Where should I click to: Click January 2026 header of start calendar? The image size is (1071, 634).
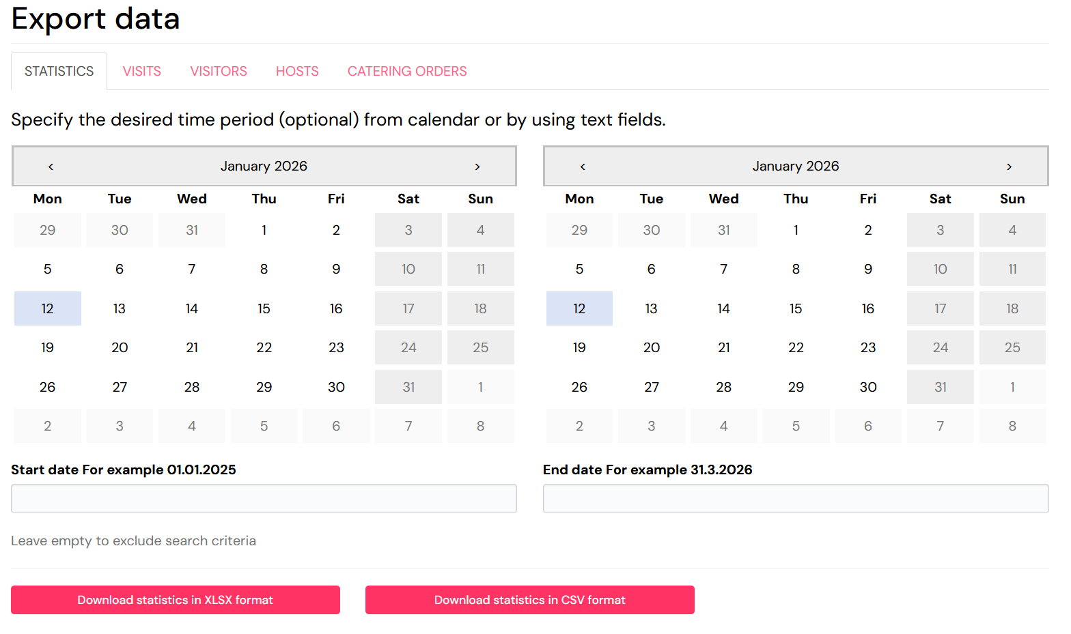tap(264, 167)
